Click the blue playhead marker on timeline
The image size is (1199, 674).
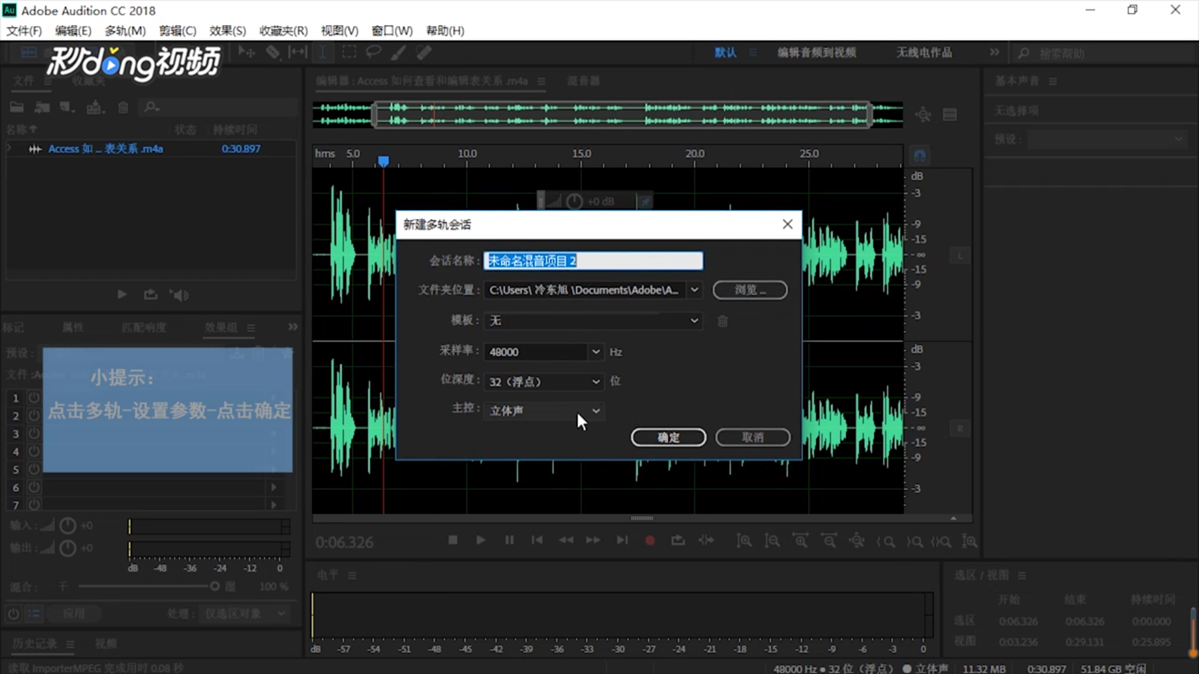(x=383, y=162)
